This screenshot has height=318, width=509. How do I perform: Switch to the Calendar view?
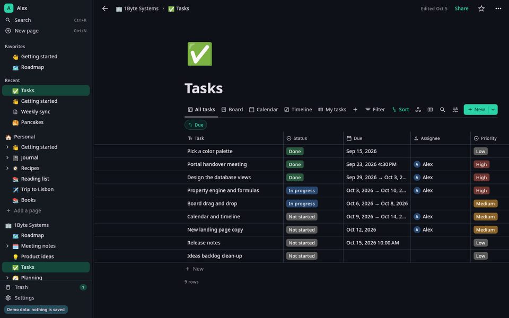(x=264, y=110)
